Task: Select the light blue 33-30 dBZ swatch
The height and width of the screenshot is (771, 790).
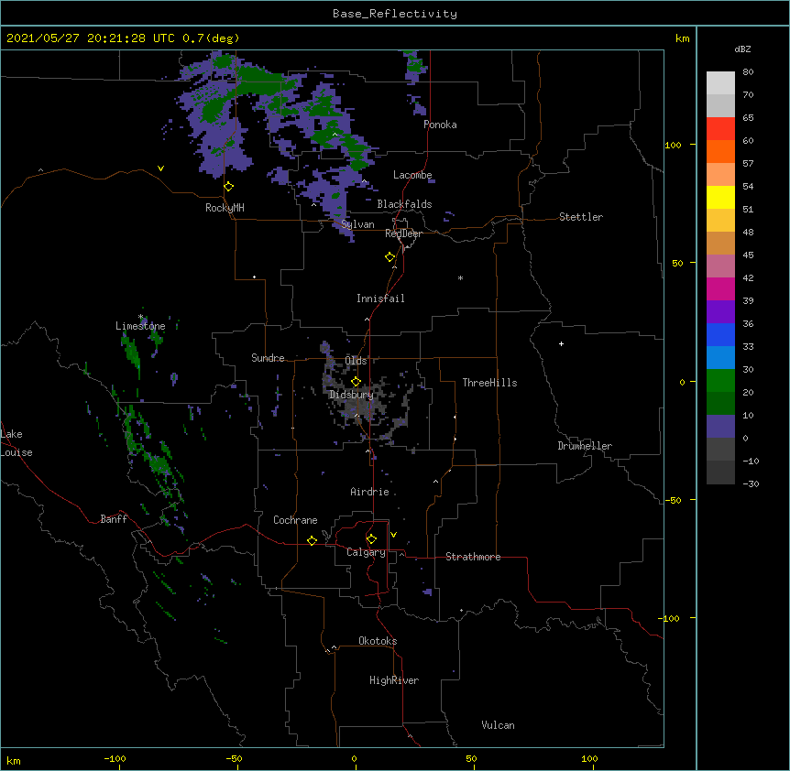Action: 720,358
